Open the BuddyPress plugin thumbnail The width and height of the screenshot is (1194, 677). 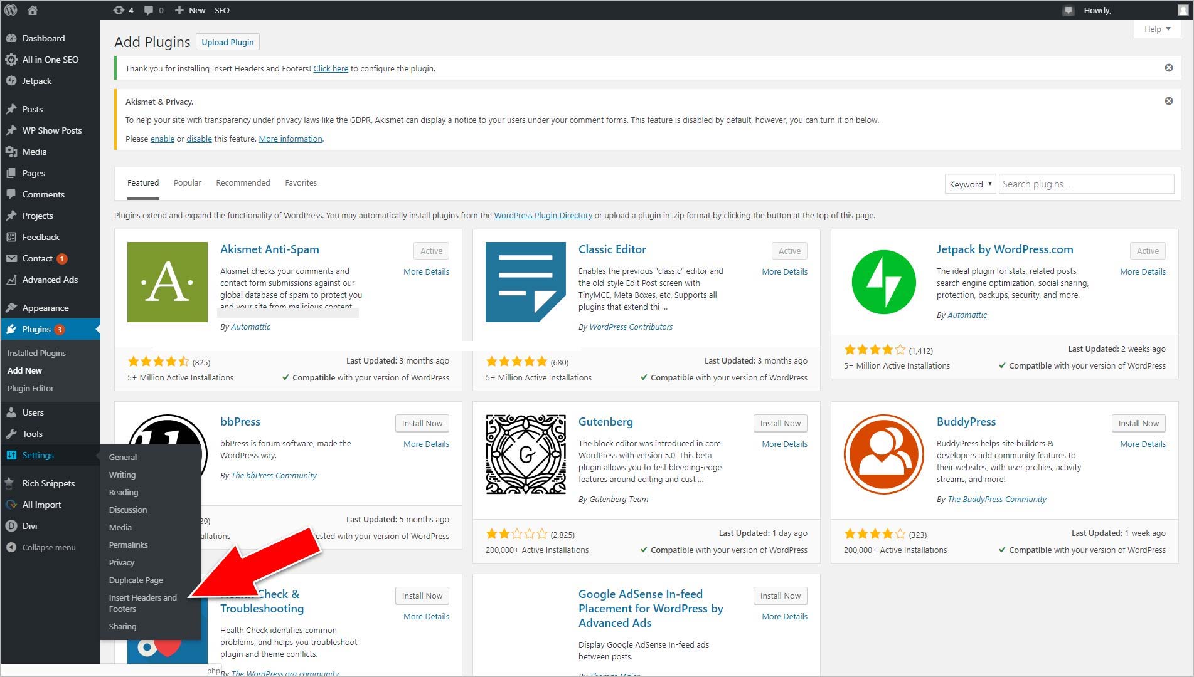(x=883, y=454)
